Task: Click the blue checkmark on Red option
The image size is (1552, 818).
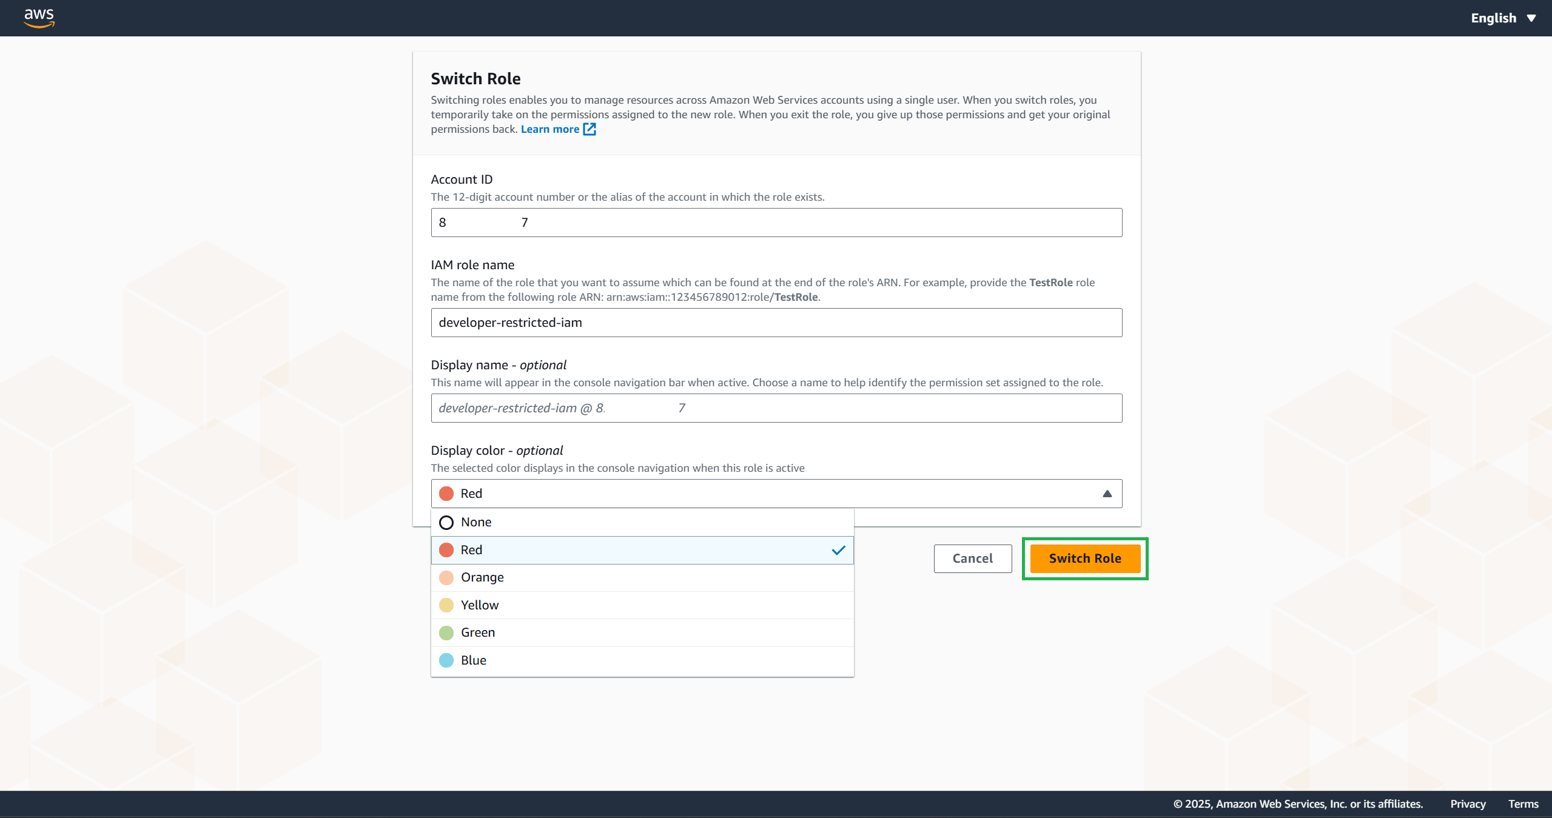Action: coord(838,550)
